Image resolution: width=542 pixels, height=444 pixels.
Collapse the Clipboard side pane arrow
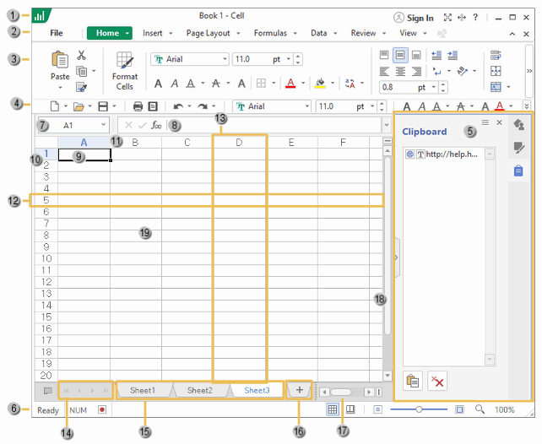[397, 257]
